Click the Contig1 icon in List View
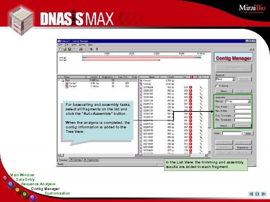270x202 pixels. (141, 80)
